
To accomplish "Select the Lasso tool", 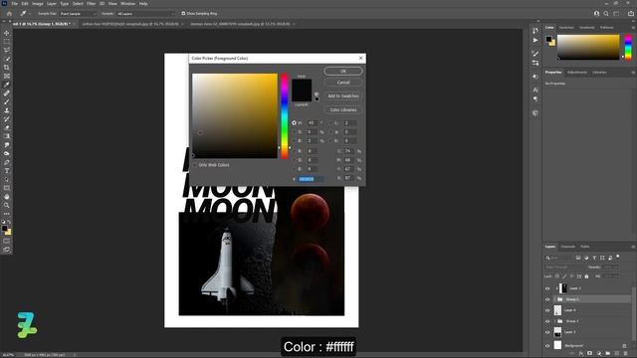I will [x=7, y=50].
